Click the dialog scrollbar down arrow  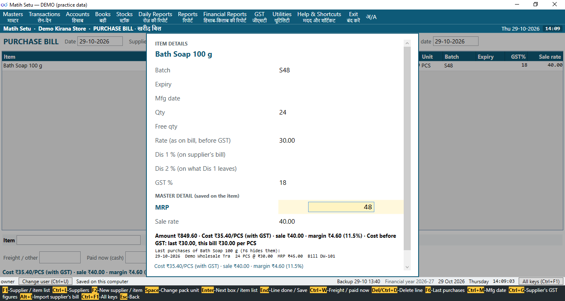point(407,267)
